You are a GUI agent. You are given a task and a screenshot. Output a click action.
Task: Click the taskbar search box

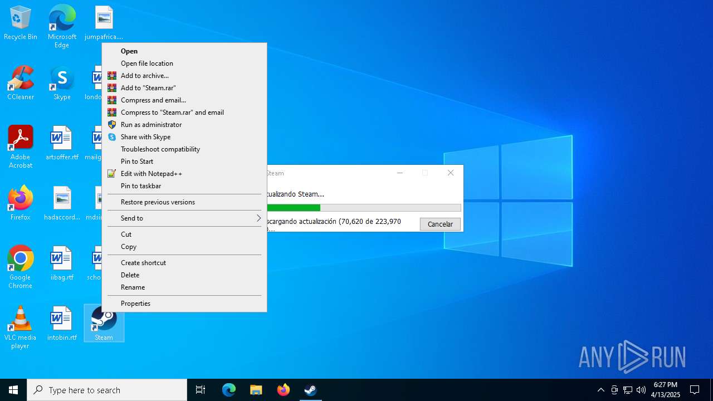[107, 390]
